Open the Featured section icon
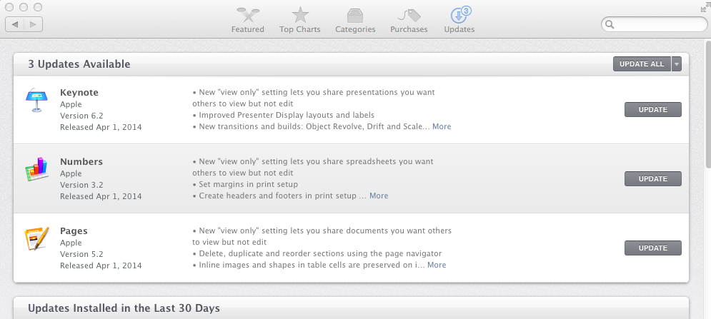The width and height of the screenshot is (711, 319). click(247, 15)
